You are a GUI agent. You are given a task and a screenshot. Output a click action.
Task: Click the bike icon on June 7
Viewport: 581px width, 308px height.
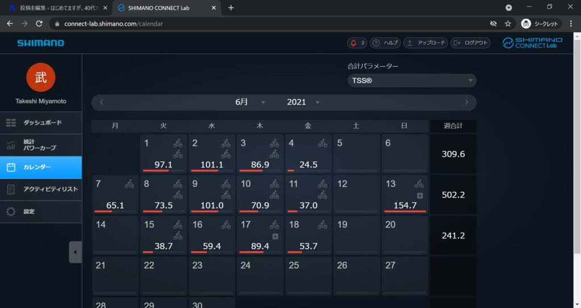[129, 184]
